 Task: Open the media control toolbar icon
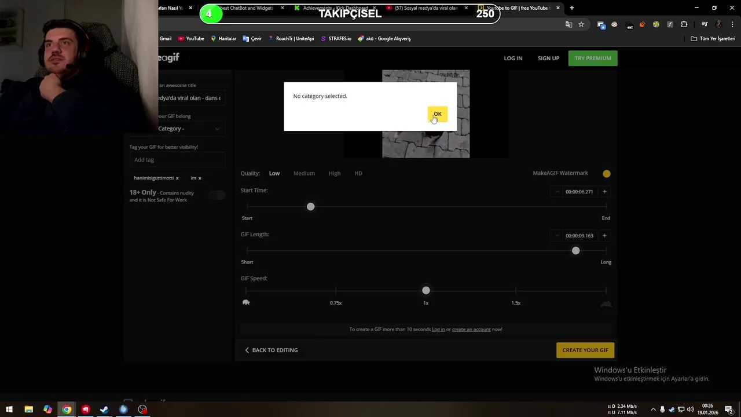coord(705,24)
